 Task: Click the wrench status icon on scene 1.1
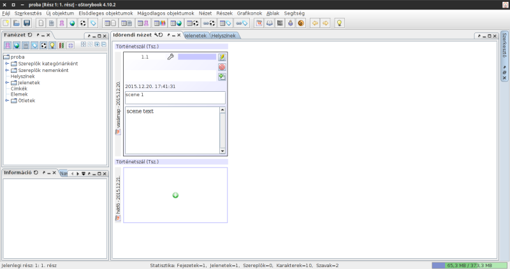coord(170,57)
